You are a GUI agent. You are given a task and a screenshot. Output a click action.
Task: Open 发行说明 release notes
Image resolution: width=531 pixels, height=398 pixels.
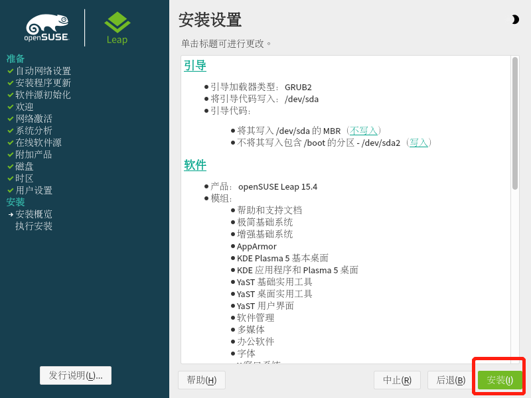(x=76, y=375)
